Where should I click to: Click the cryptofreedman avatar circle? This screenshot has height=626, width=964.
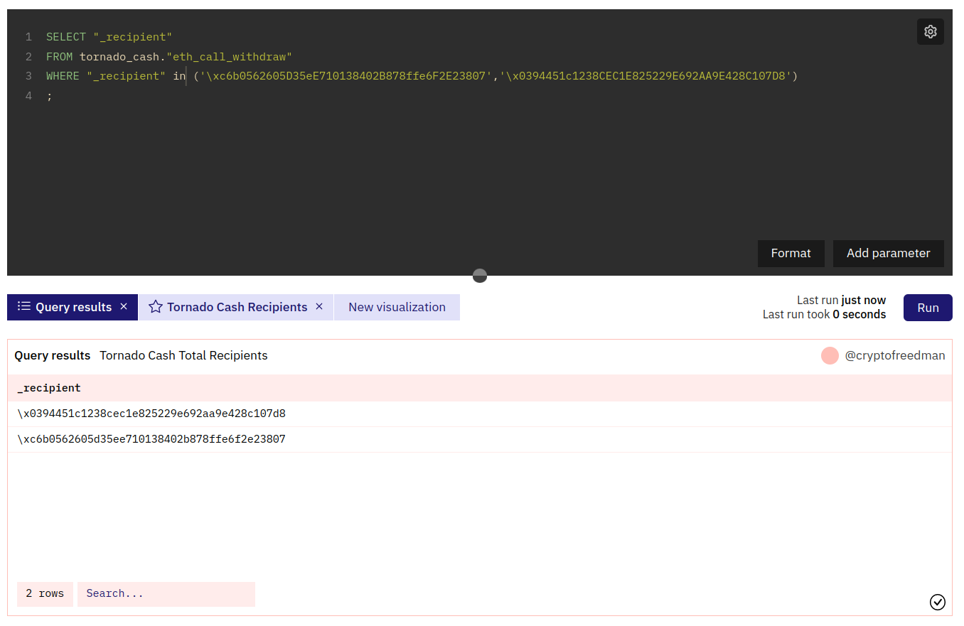[x=830, y=355]
